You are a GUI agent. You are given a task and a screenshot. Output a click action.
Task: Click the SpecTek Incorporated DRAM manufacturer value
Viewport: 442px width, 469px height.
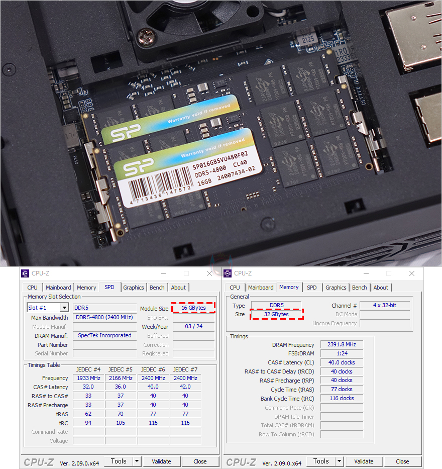click(x=104, y=335)
